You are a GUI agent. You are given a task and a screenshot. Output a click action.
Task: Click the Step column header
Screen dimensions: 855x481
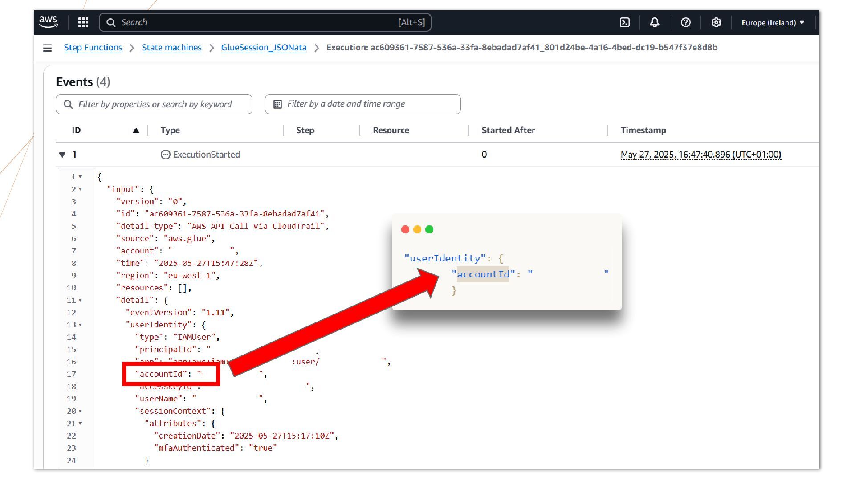click(x=305, y=130)
